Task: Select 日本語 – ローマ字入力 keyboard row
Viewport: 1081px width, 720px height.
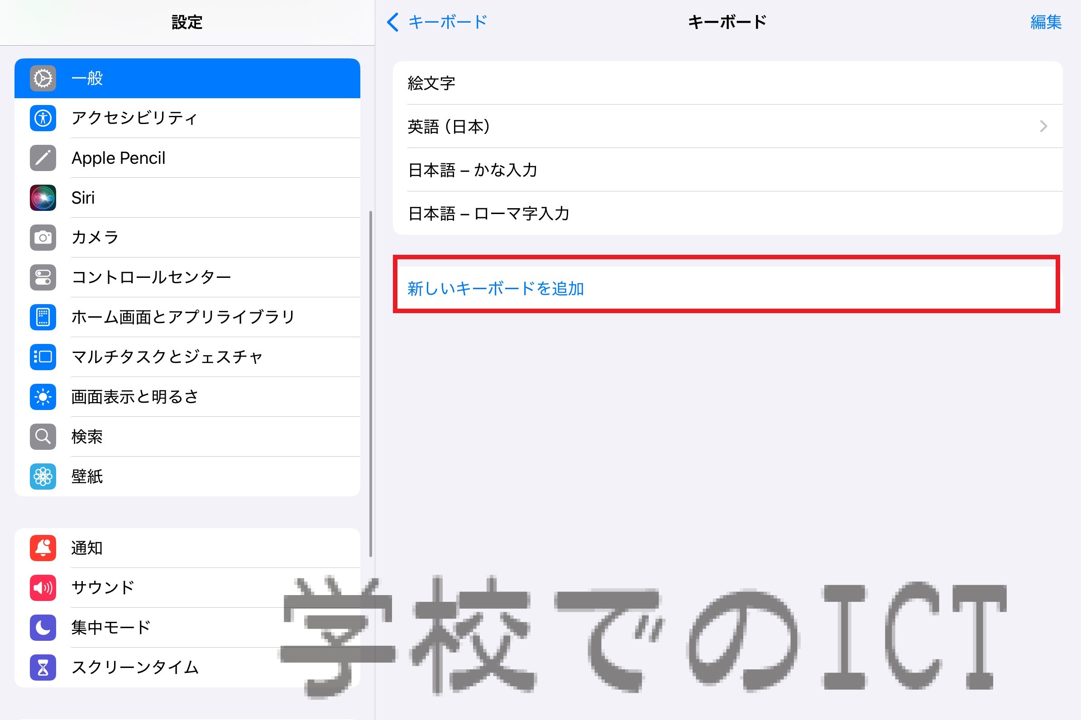Action: (x=728, y=214)
